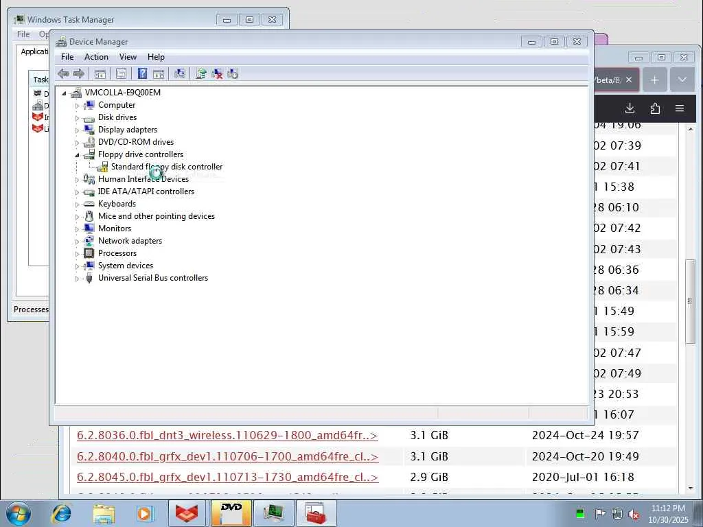The width and height of the screenshot is (703, 527).
Task: Expand the Keyboards node
Action: [x=77, y=204]
